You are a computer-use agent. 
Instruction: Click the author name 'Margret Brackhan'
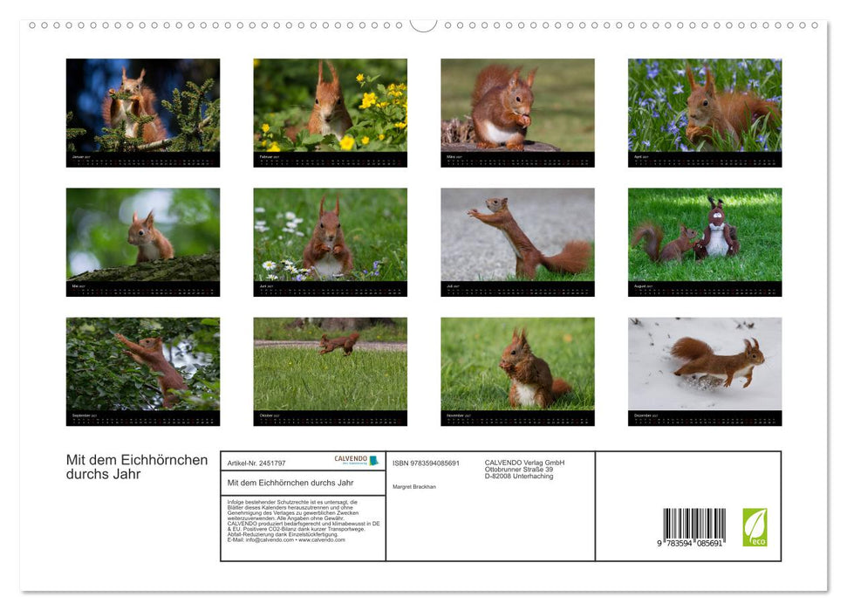coord(413,487)
